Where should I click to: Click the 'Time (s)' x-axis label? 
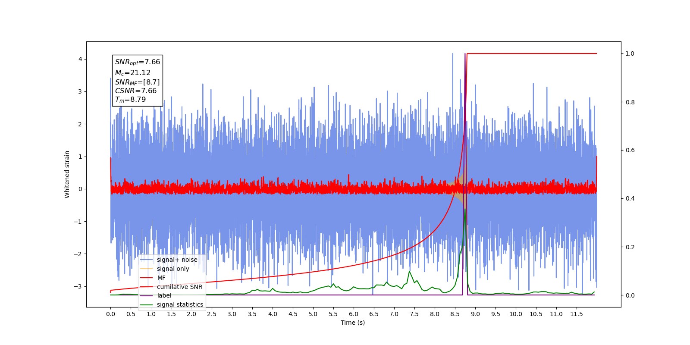pos(353,323)
